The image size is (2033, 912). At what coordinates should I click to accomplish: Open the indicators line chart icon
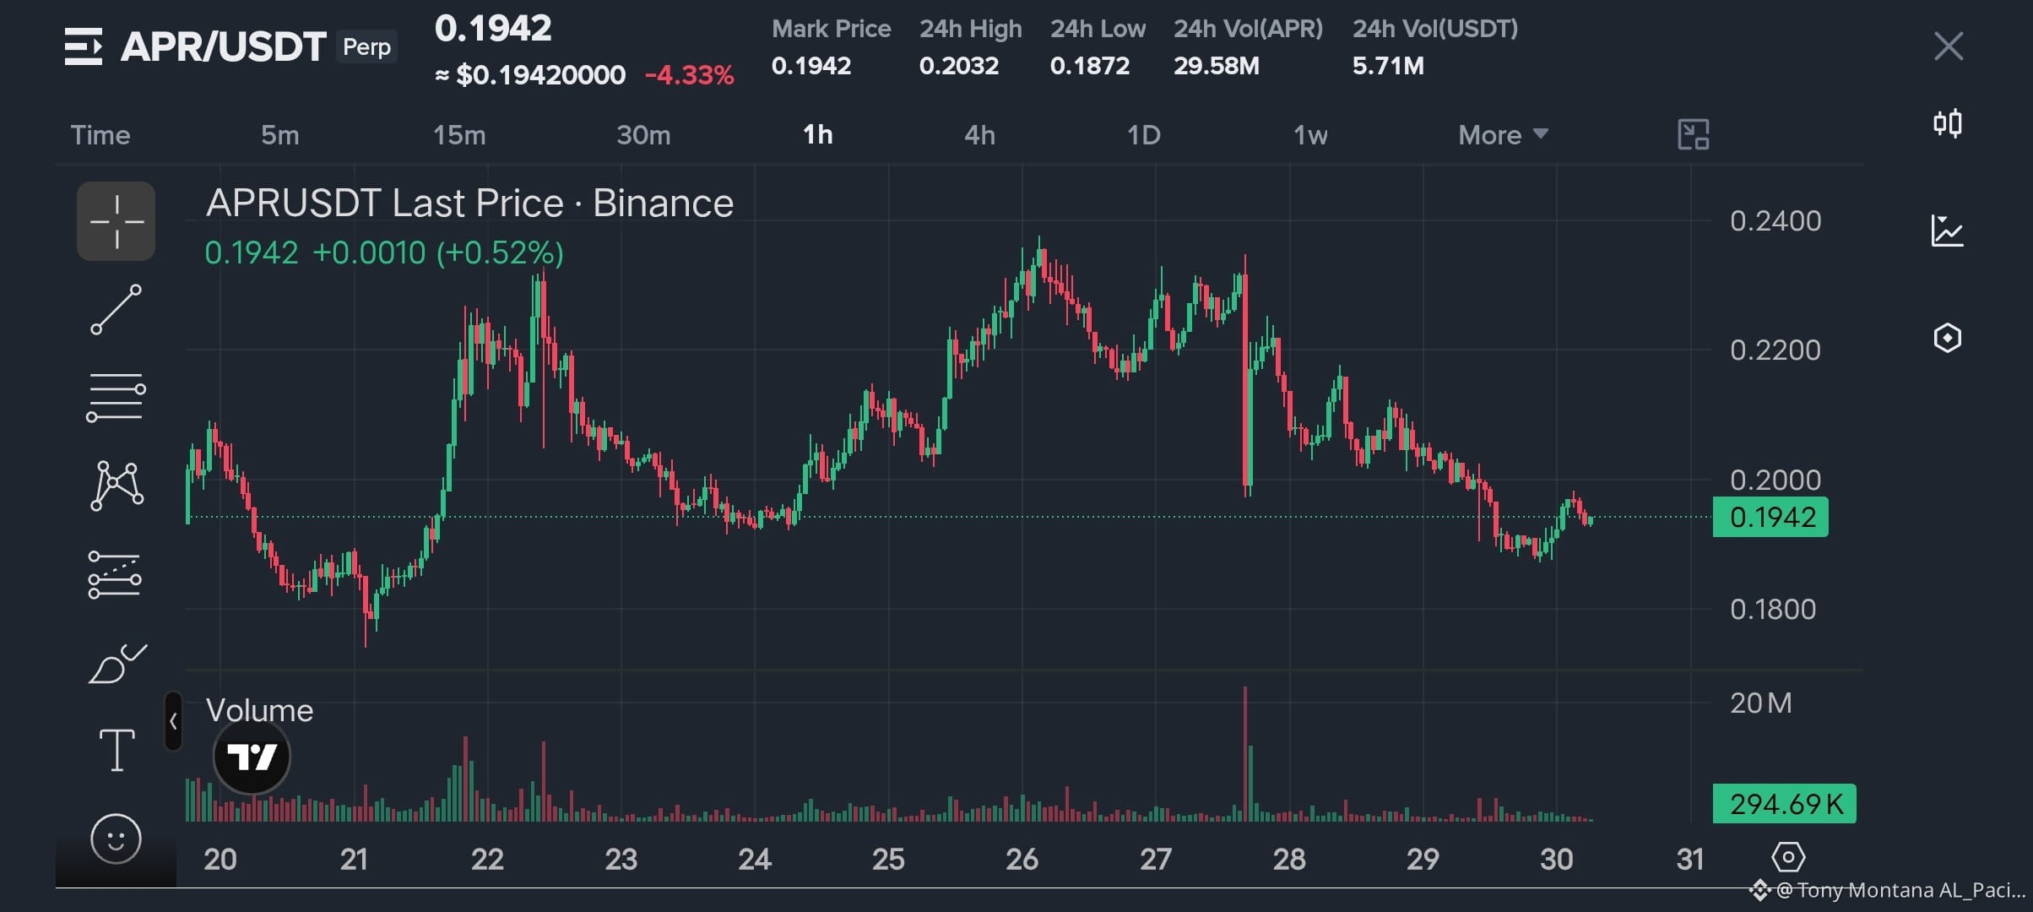[x=1947, y=231]
